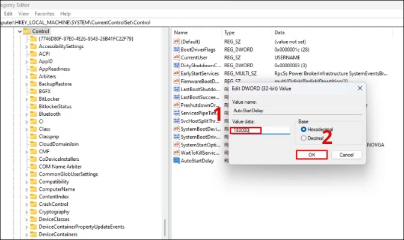The height and width of the screenshot is (240, 404).
Task: Click the Data column header
Action: point(280,32)
